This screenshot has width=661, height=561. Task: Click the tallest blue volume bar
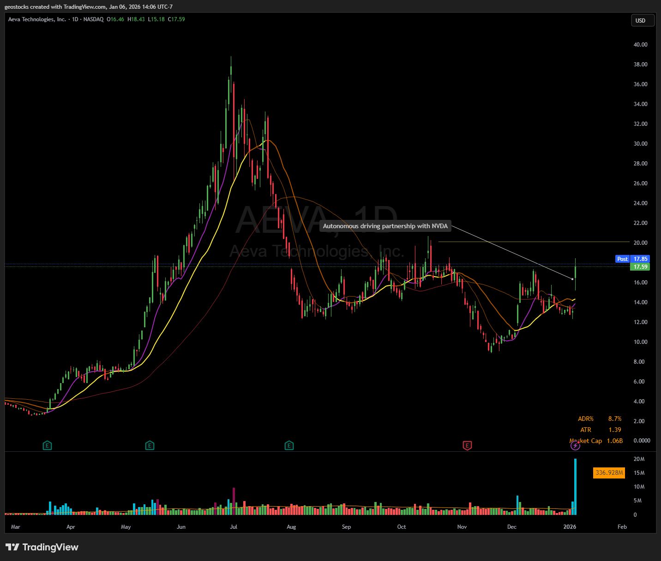[575, 486]
